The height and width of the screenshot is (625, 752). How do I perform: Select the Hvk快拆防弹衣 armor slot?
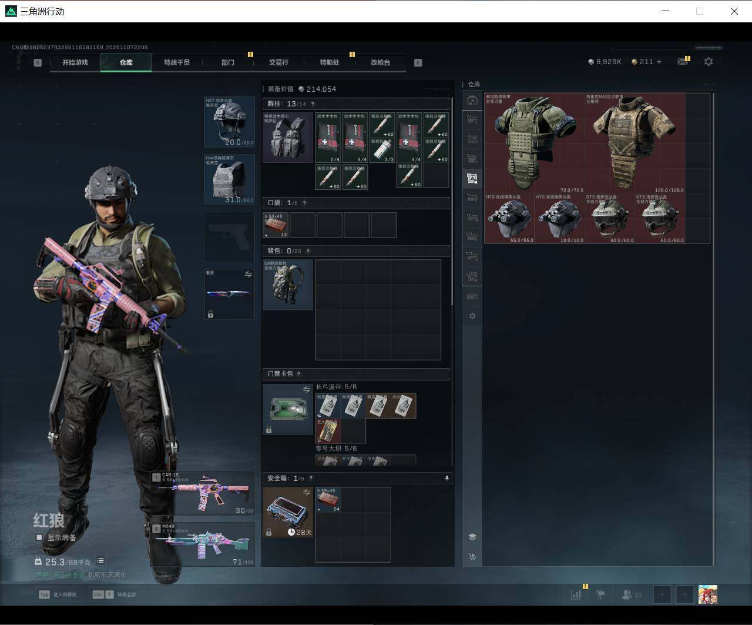[229, 179]
